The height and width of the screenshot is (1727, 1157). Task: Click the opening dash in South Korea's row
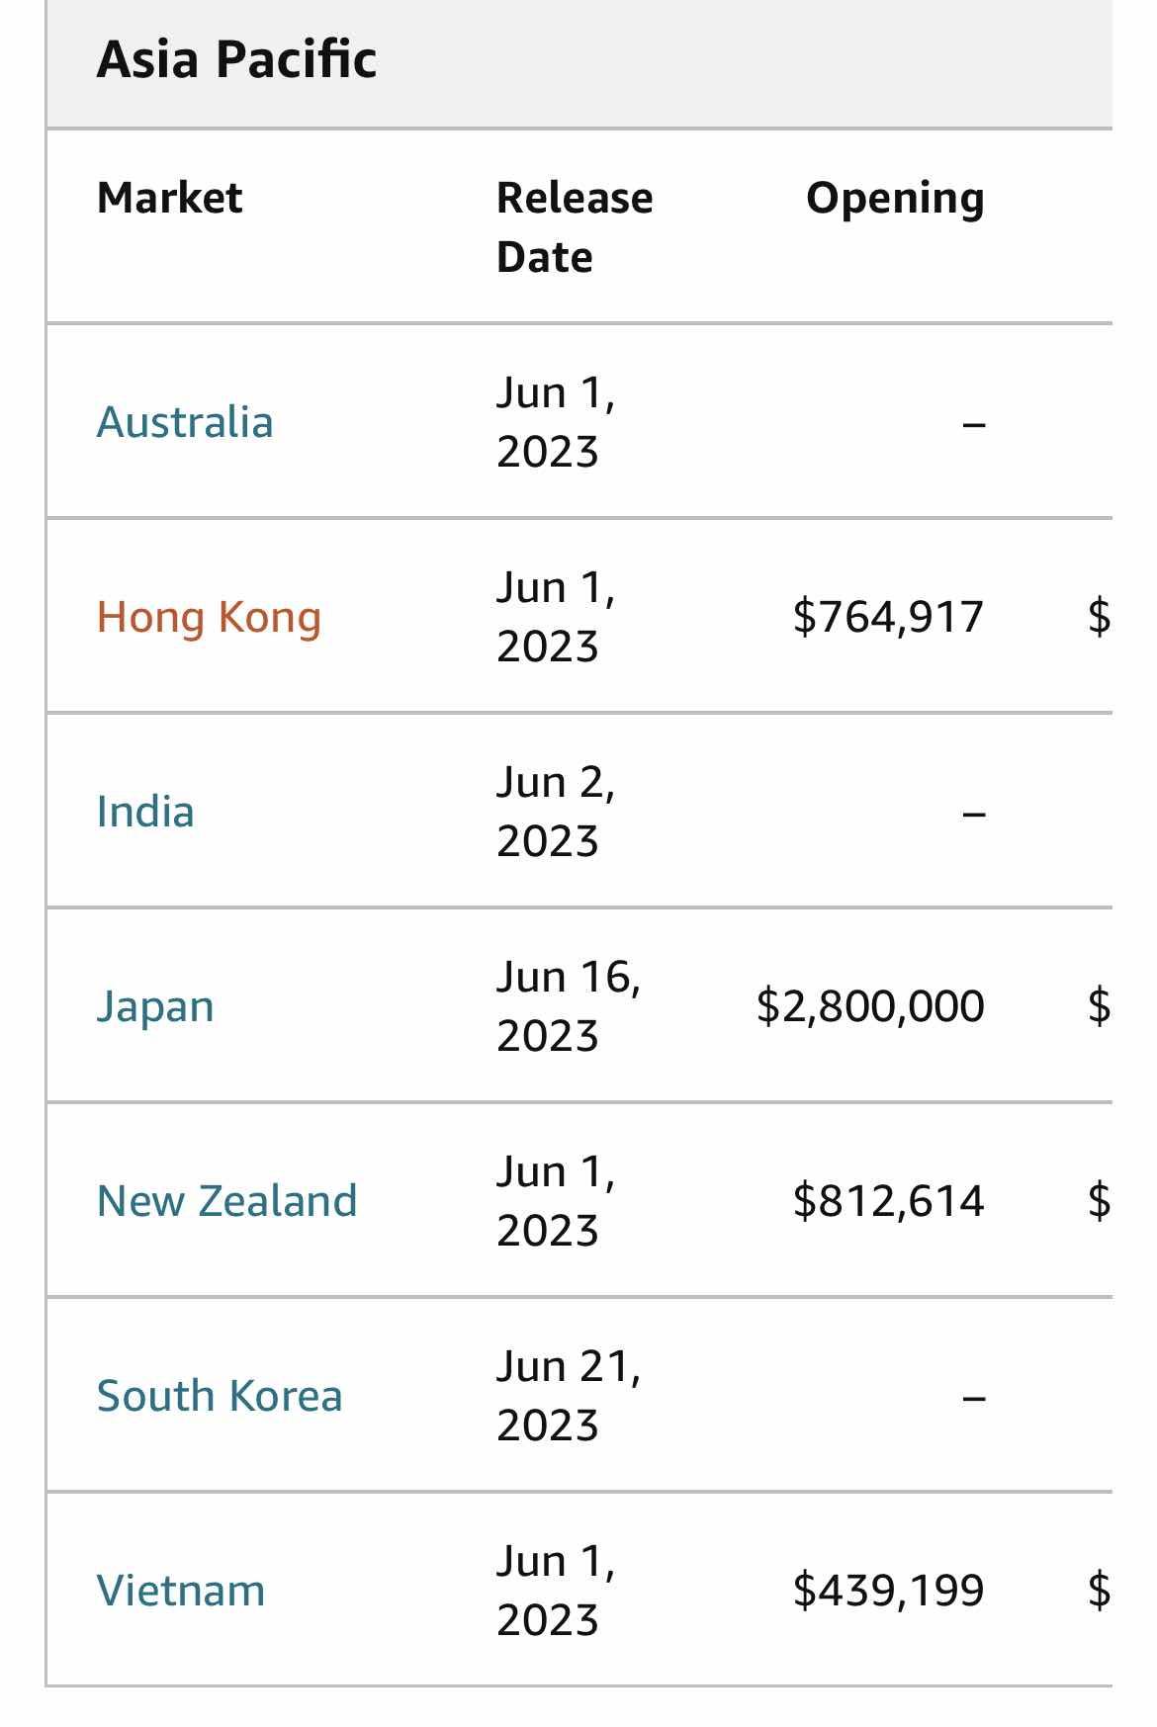(974, 1398)
